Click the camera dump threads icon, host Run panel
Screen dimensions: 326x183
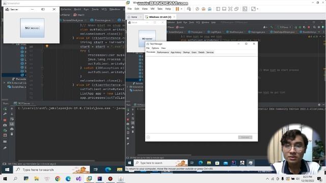pos(5,125)
